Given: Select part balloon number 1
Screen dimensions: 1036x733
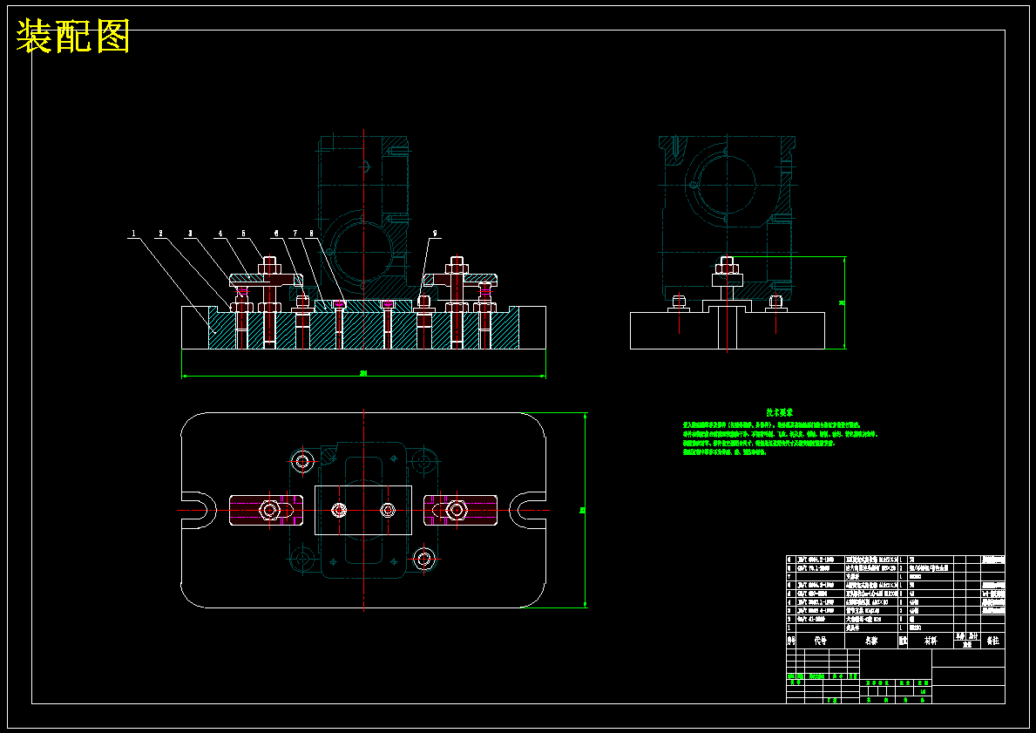Looking at the screenshot, I should [133, 234].
